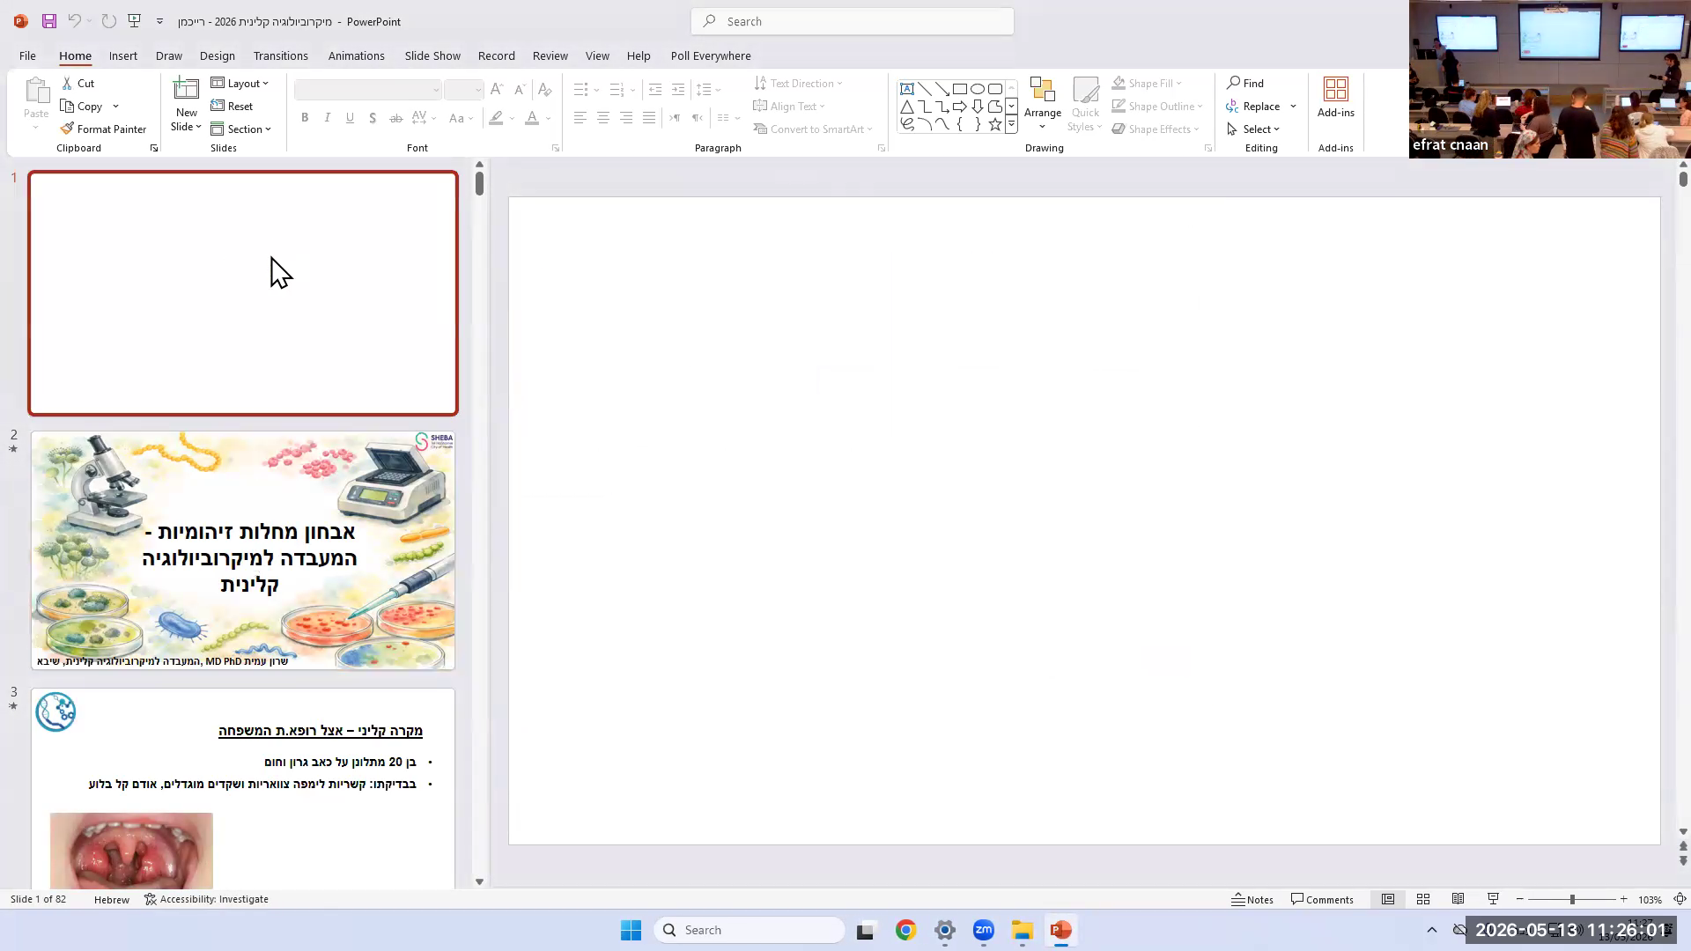Switch to Slide Sorter view in status bar
The height and width of the screenshot is (951, 1691).
[x=1423, y=899]
